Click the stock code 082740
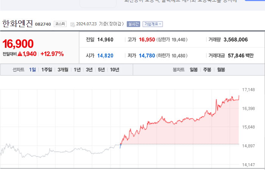Image resolution: width=265 pixels, height=170 pixels. pos(43,24)
